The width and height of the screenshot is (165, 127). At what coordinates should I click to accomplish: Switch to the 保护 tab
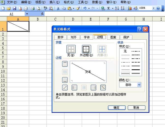coord(126,37)
